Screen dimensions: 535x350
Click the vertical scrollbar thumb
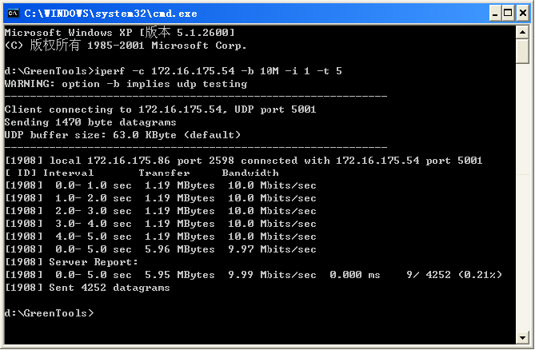click(x=522, y=51)
